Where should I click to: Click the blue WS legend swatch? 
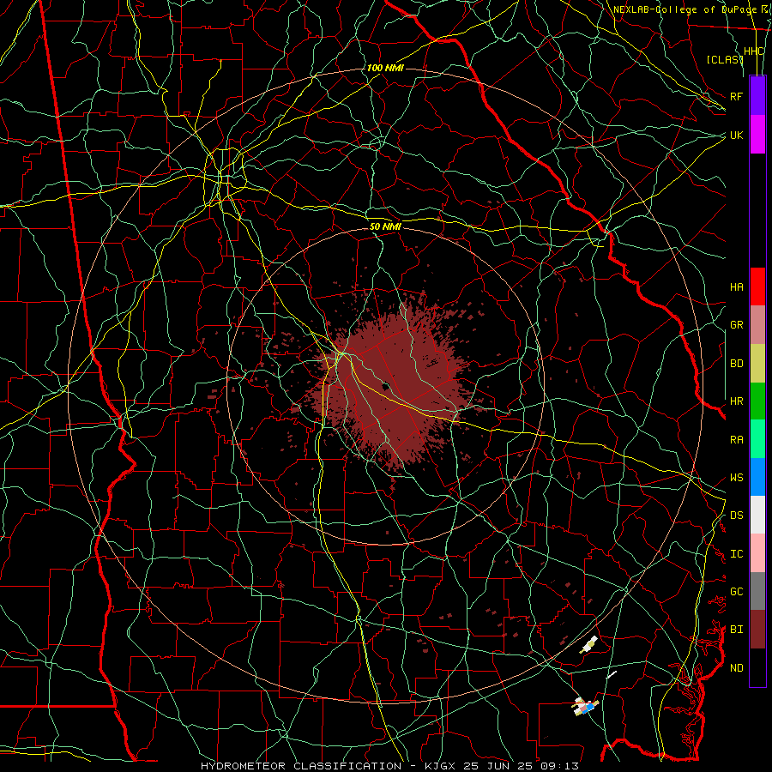757,477
